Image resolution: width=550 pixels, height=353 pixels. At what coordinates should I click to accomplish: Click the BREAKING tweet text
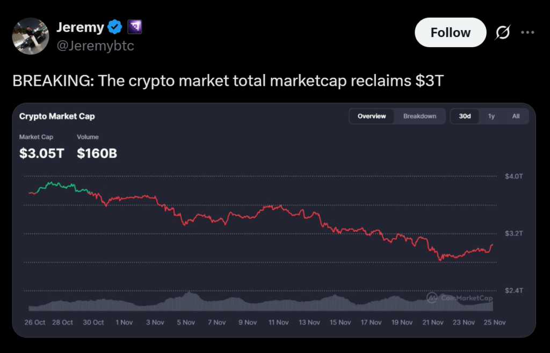(x=228, y=81)
